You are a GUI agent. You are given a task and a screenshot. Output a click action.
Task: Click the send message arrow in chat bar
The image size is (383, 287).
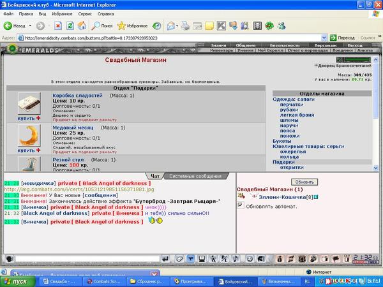click(165, 259)
